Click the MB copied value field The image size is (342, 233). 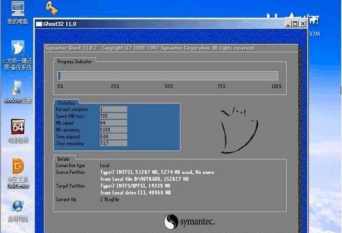(113, 123)
